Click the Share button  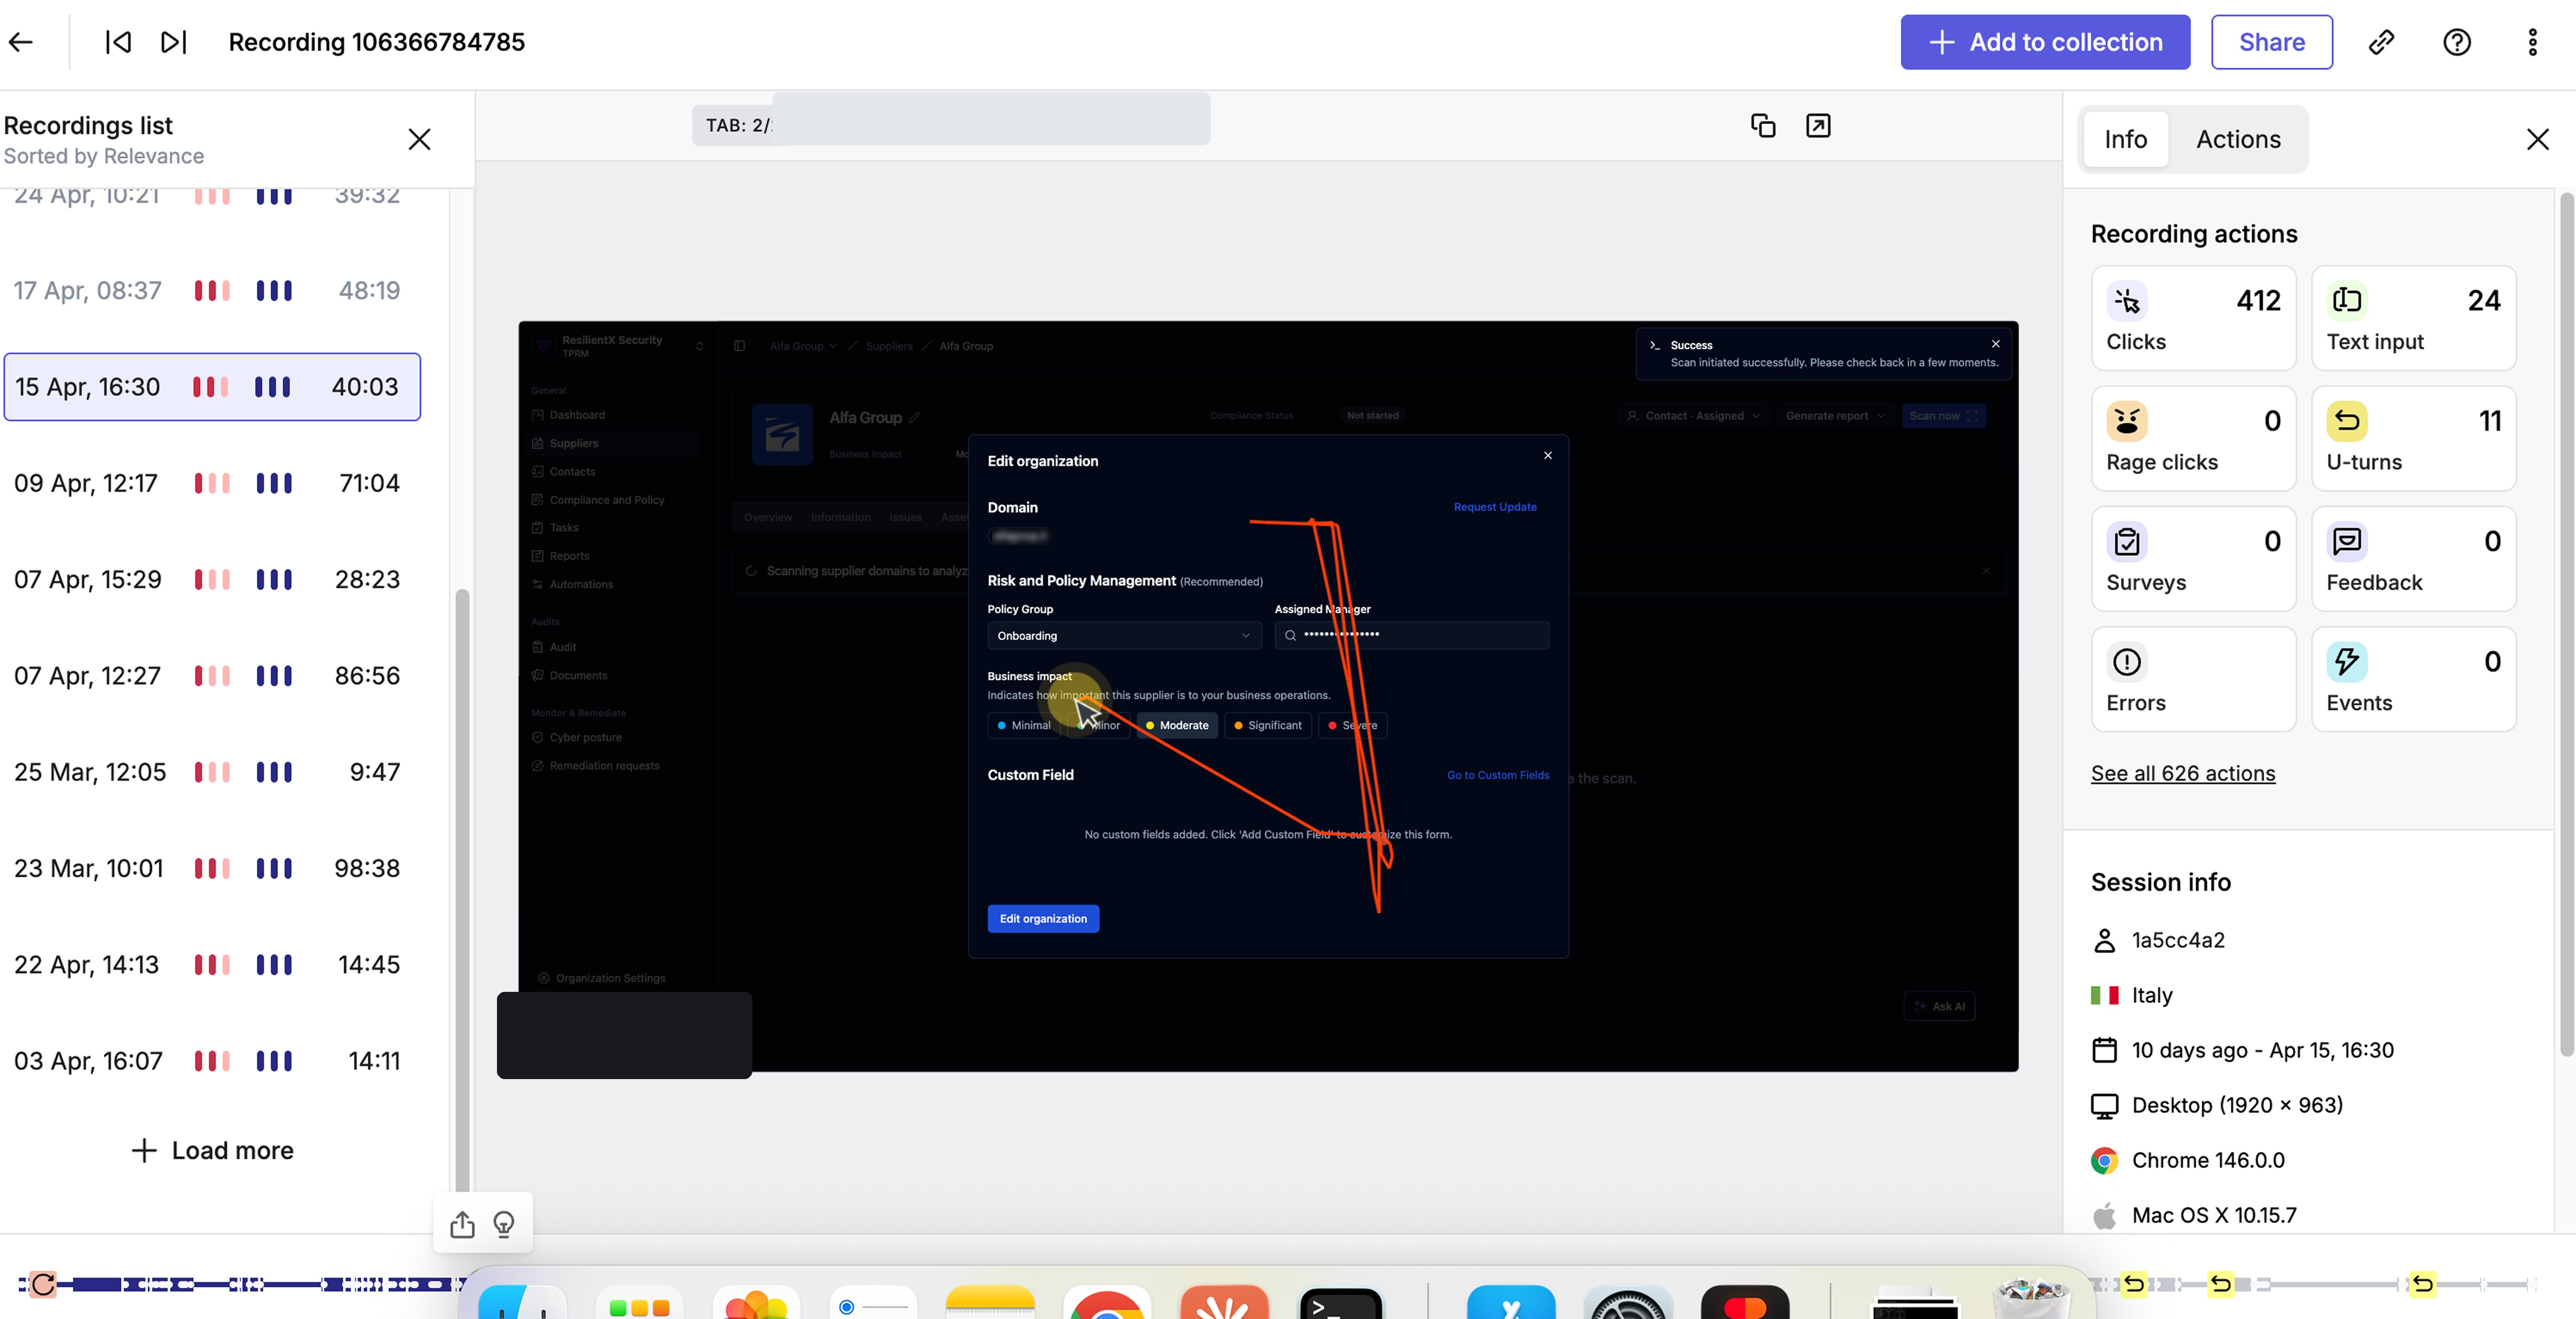[x=2271, y=42]
